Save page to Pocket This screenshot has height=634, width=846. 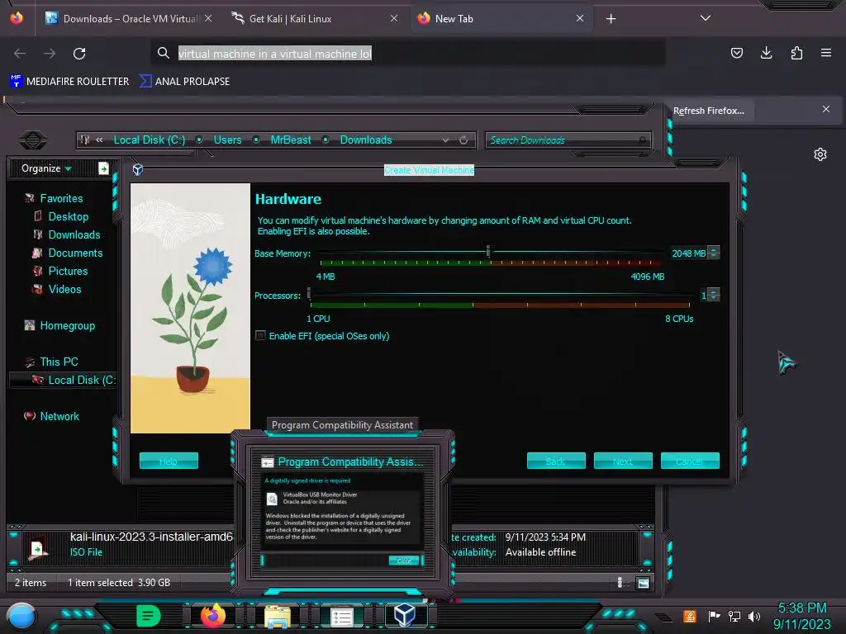[x=736, y=53]
